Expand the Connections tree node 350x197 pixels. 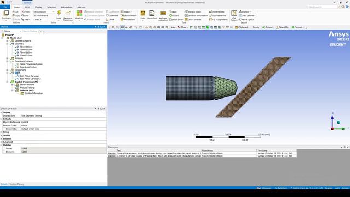[x=7, y=70]
